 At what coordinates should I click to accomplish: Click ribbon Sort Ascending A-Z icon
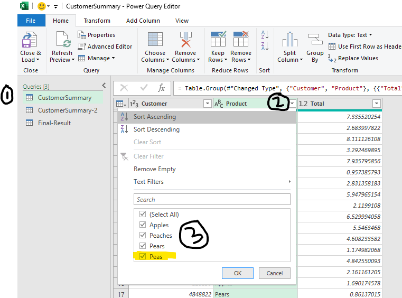pos(265,35)
